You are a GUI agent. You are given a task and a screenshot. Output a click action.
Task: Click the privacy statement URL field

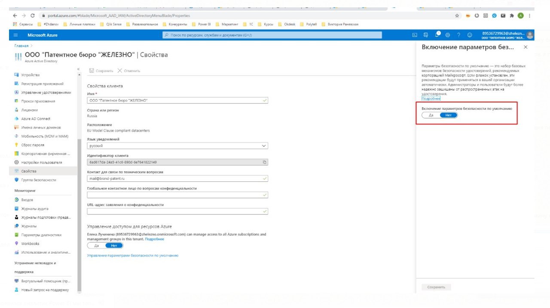point(177,211)
